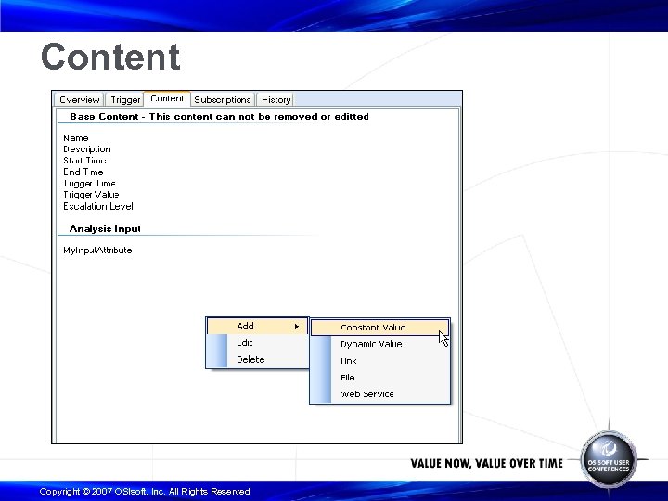Click the Start Time content item
Screen dimensions: 668x501
click(x=84, y=161)
